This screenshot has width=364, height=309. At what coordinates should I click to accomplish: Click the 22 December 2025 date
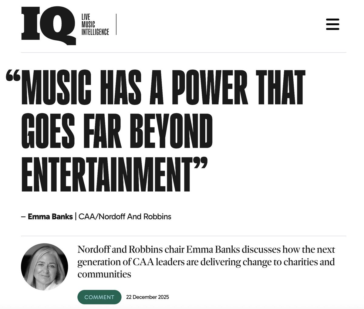147,297
